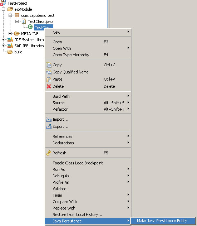The image size is (197, 226).
Task: Collapse the ejbModule tree node
Action: pyautogui.click(x=3, y=9)
